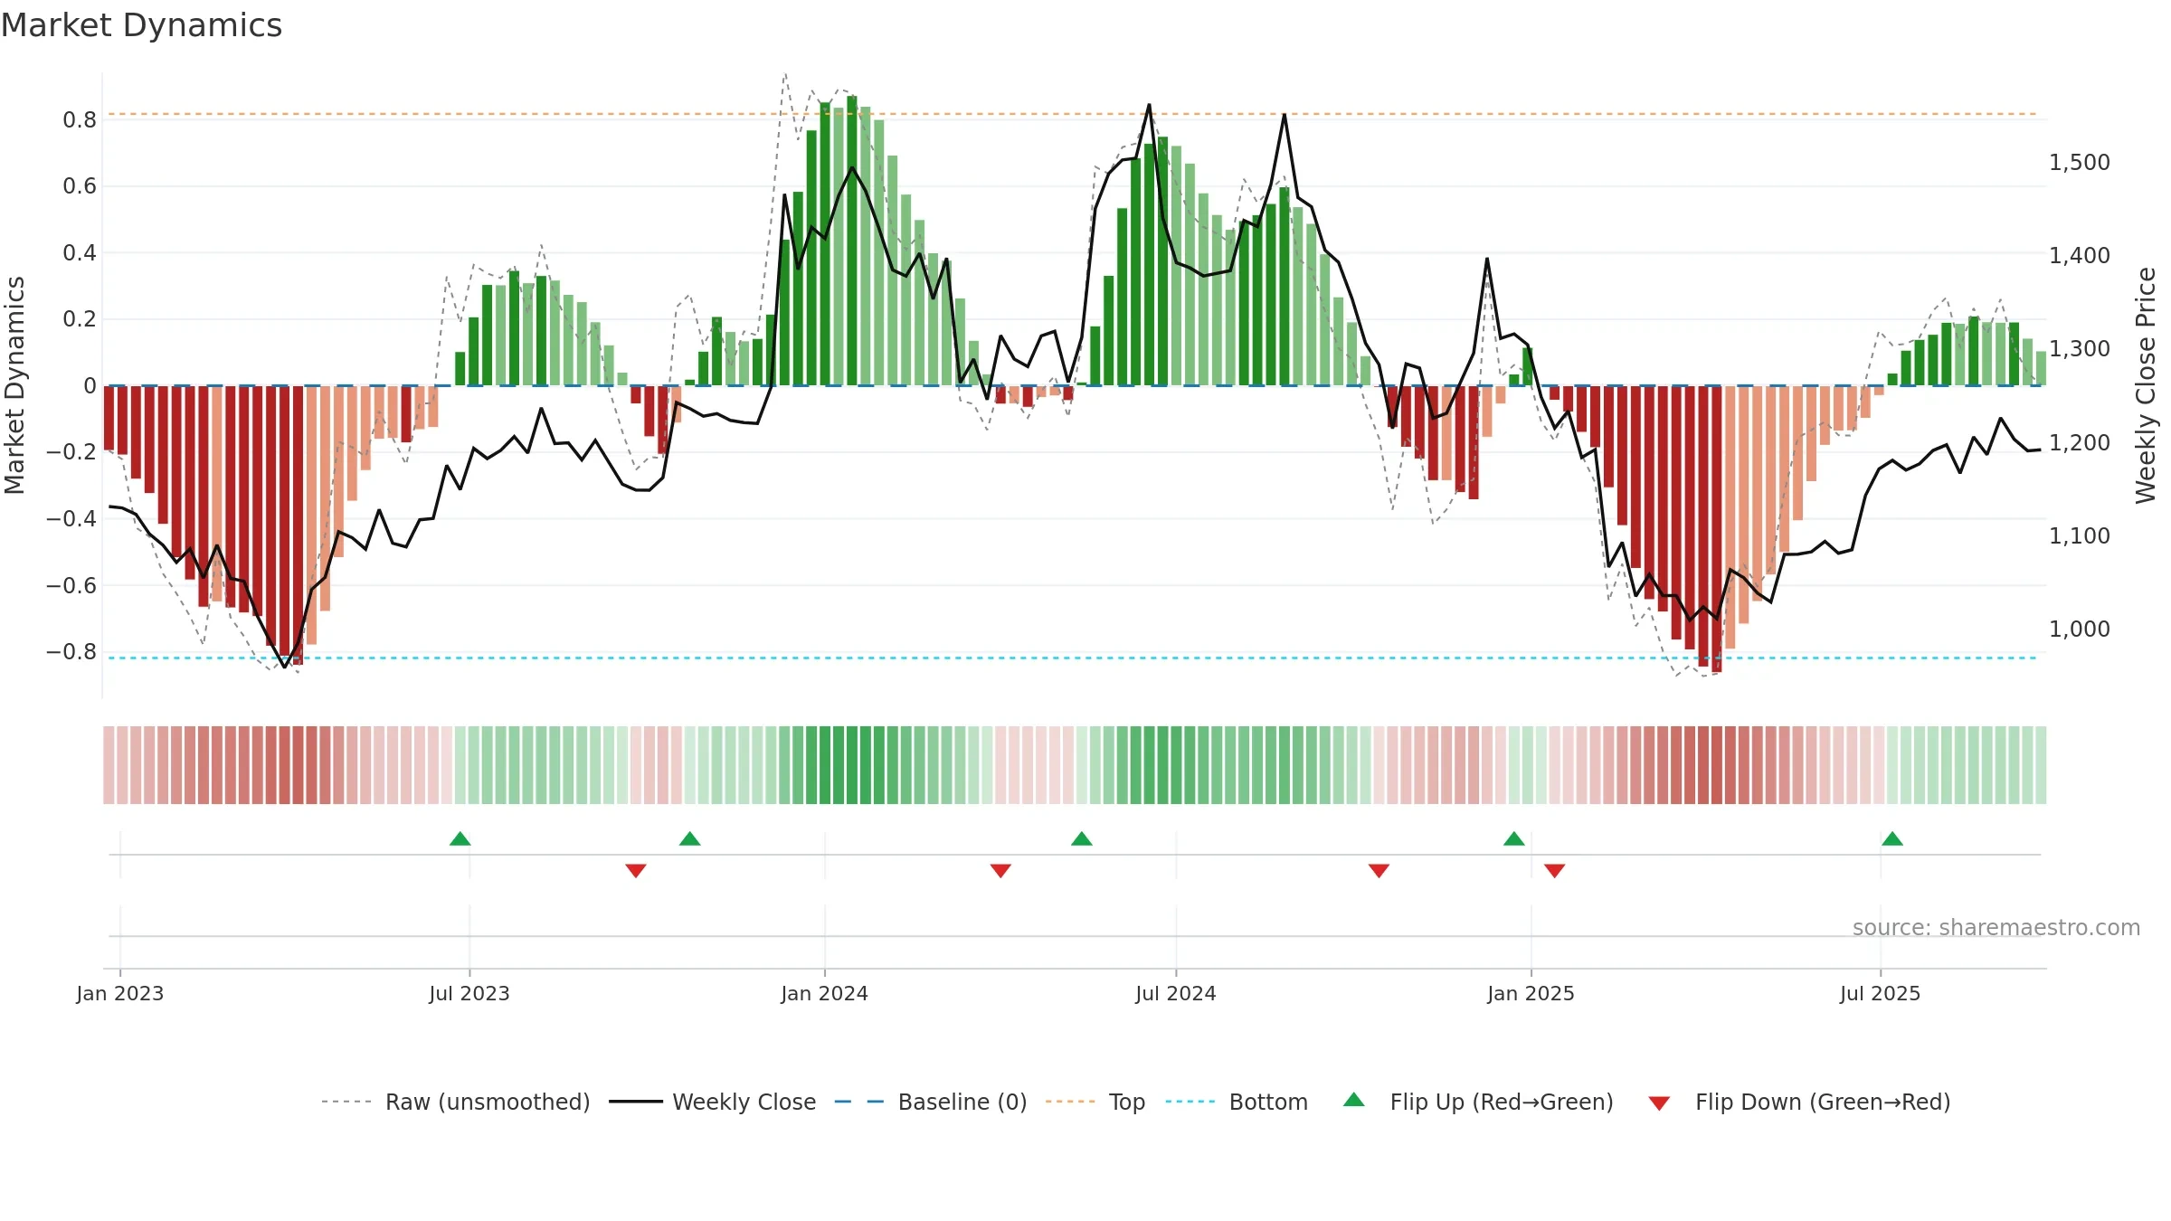Click the Weekly Close Price axis title
The height and width of the screenshot is (1221, 2171).
(2146, 385)
